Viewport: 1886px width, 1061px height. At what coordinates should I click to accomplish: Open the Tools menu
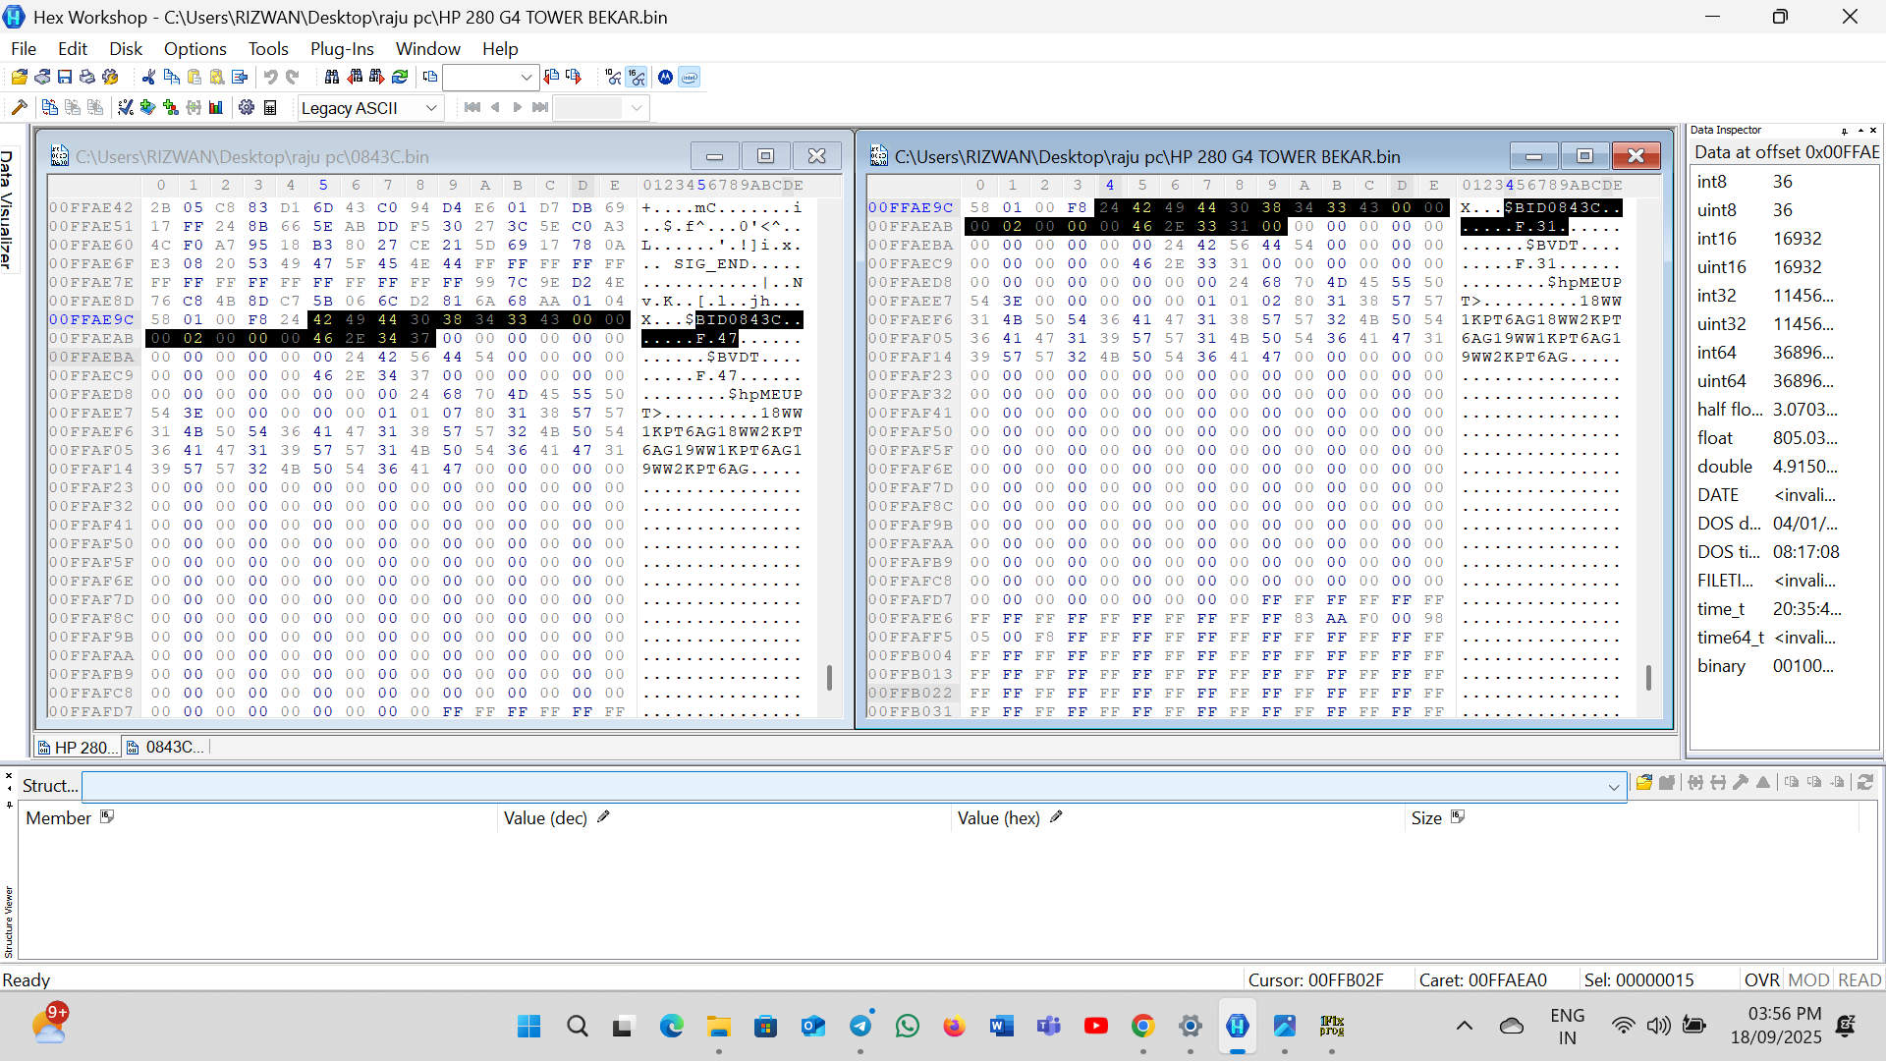pos(268,48)
